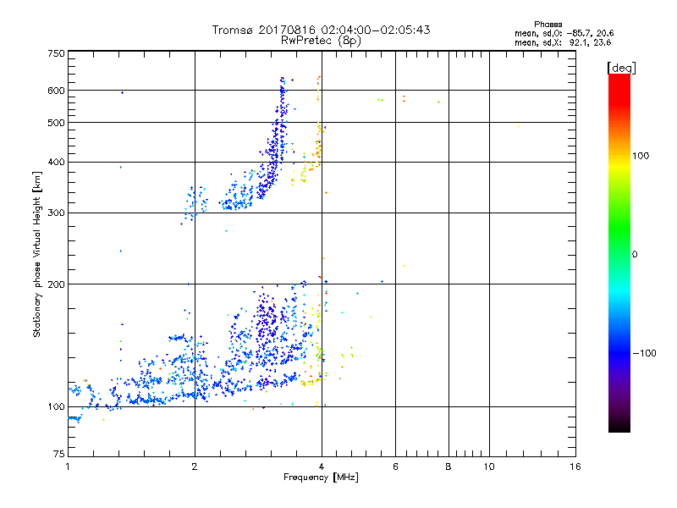The width and height of the screenshot is (677, 508).
Task: Click the x-axis tick label '8'
Action: click(x=449, y=467)
